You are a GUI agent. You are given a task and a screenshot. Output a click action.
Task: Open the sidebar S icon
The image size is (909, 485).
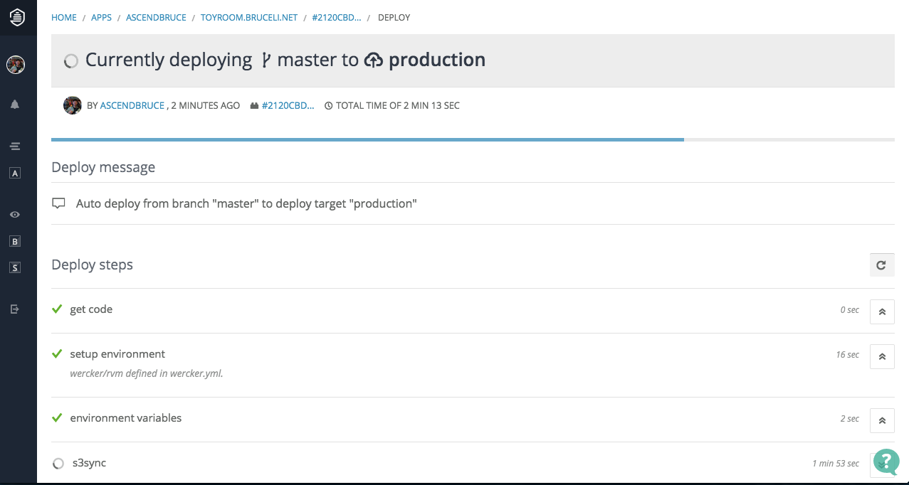point(15,267)
